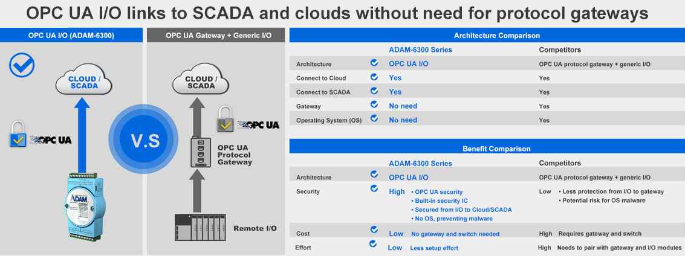Click the checkmark in the Connect to Cloud row
The height and width of the screenshot is (256, 685).
374,77
